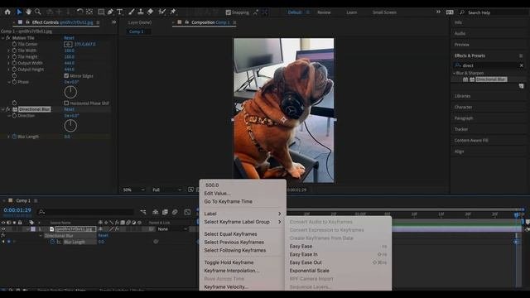Select the Eraser tool
The width and height of the screenshot is (530, 298).
(x=150, y=12)
